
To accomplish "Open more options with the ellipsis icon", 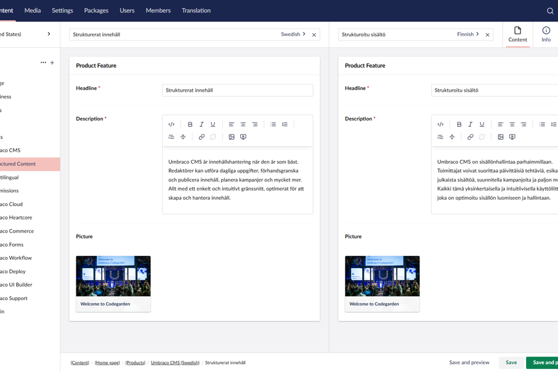I will [x=43, y=62].
